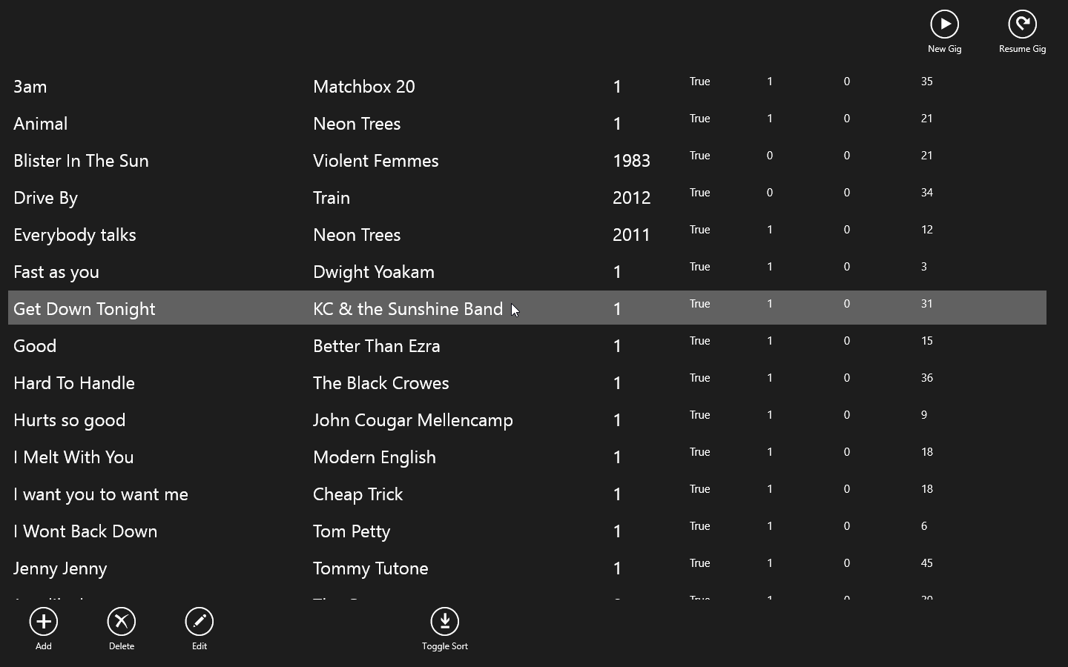Click 'True' in the Animal row
The width and height of the screenshot is (1068, 667).
[700, 119]
